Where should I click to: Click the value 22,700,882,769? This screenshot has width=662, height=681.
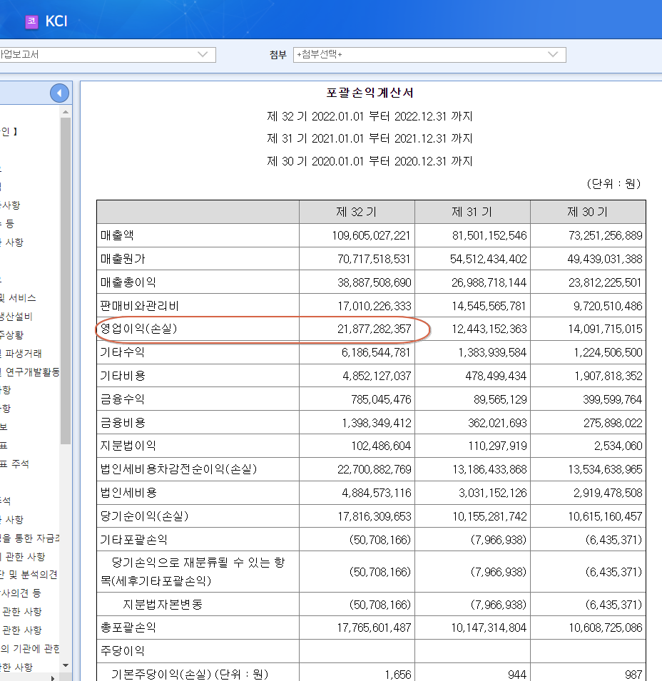pos(375,469)
